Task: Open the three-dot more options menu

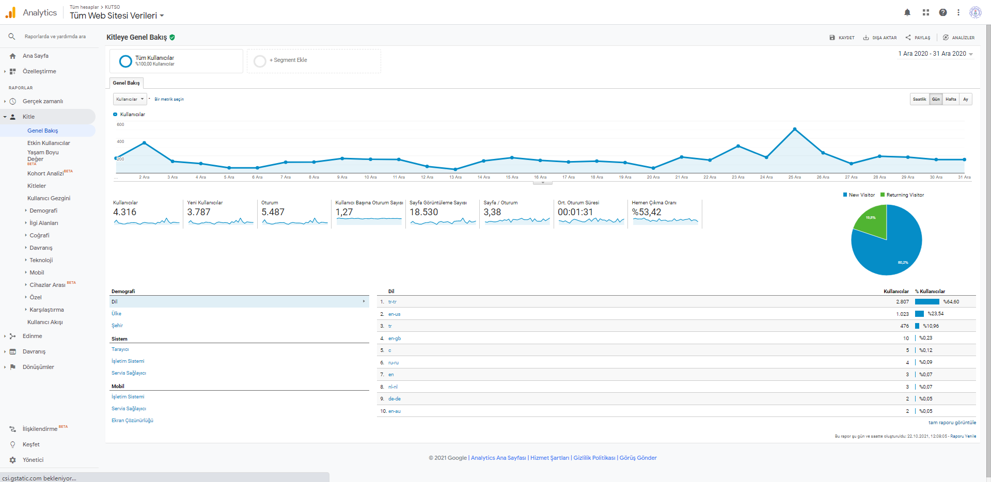Action: pyautogui.click(x=958, y=12)
